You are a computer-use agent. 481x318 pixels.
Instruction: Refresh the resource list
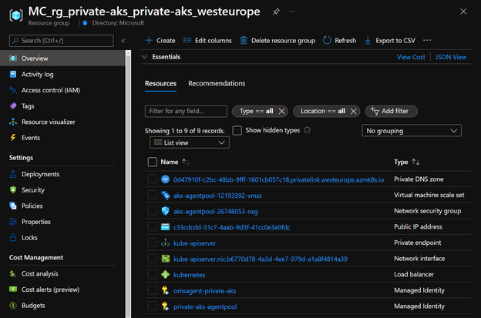tap(340, 41)
